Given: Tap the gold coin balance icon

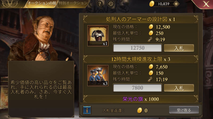Looking at the screenshot, I should click(152, 4).
